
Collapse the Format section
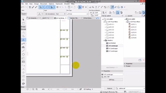[x=125, y=66]
